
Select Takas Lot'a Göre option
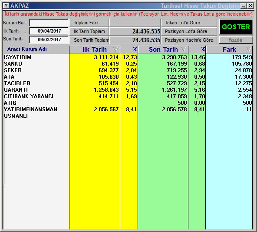pyautogui.click(x=189, y=23)
